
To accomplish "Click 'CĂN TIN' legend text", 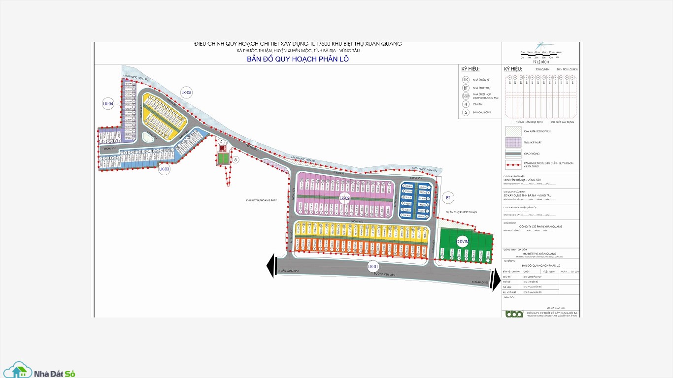I will [477, 104].
